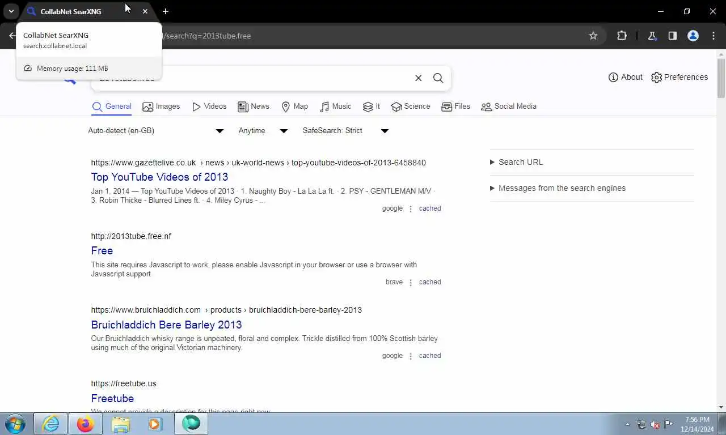Open the Chrome Labs flask icon

[x=652, y=36]
